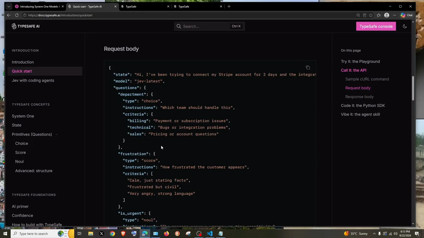The image size is (424, 238).
Task: Open the TypeSafe console
Action: [376, 26]
